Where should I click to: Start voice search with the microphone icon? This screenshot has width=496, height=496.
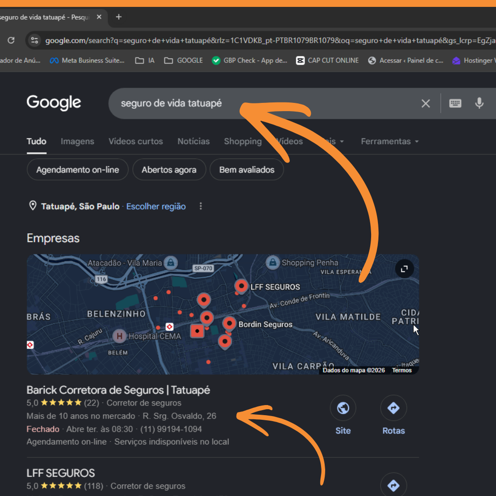point(479,103)
